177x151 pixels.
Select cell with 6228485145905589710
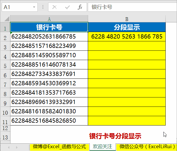pos(49,55)
